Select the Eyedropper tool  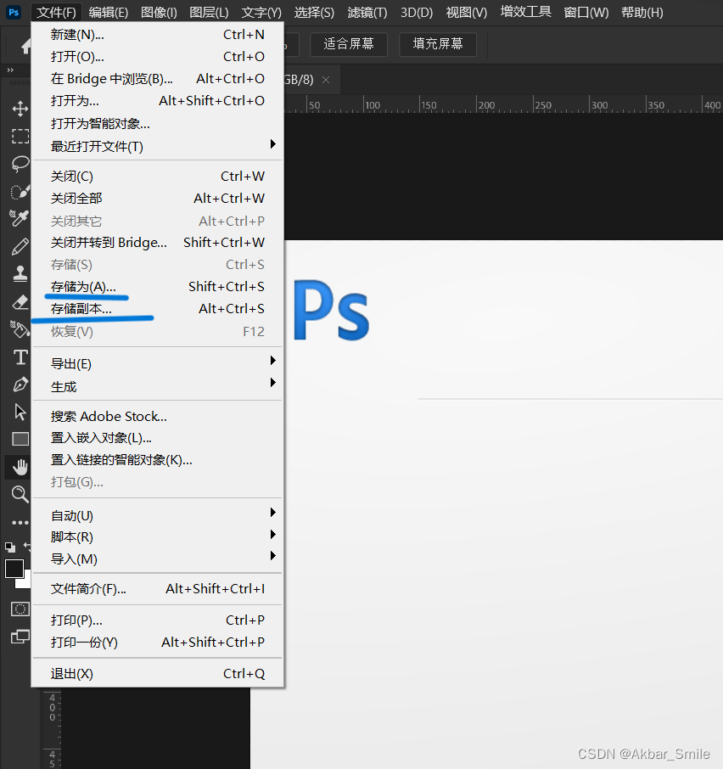pos(20,218)
